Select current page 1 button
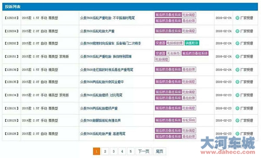This screenshot has height=158, width=261. point(97,151)
